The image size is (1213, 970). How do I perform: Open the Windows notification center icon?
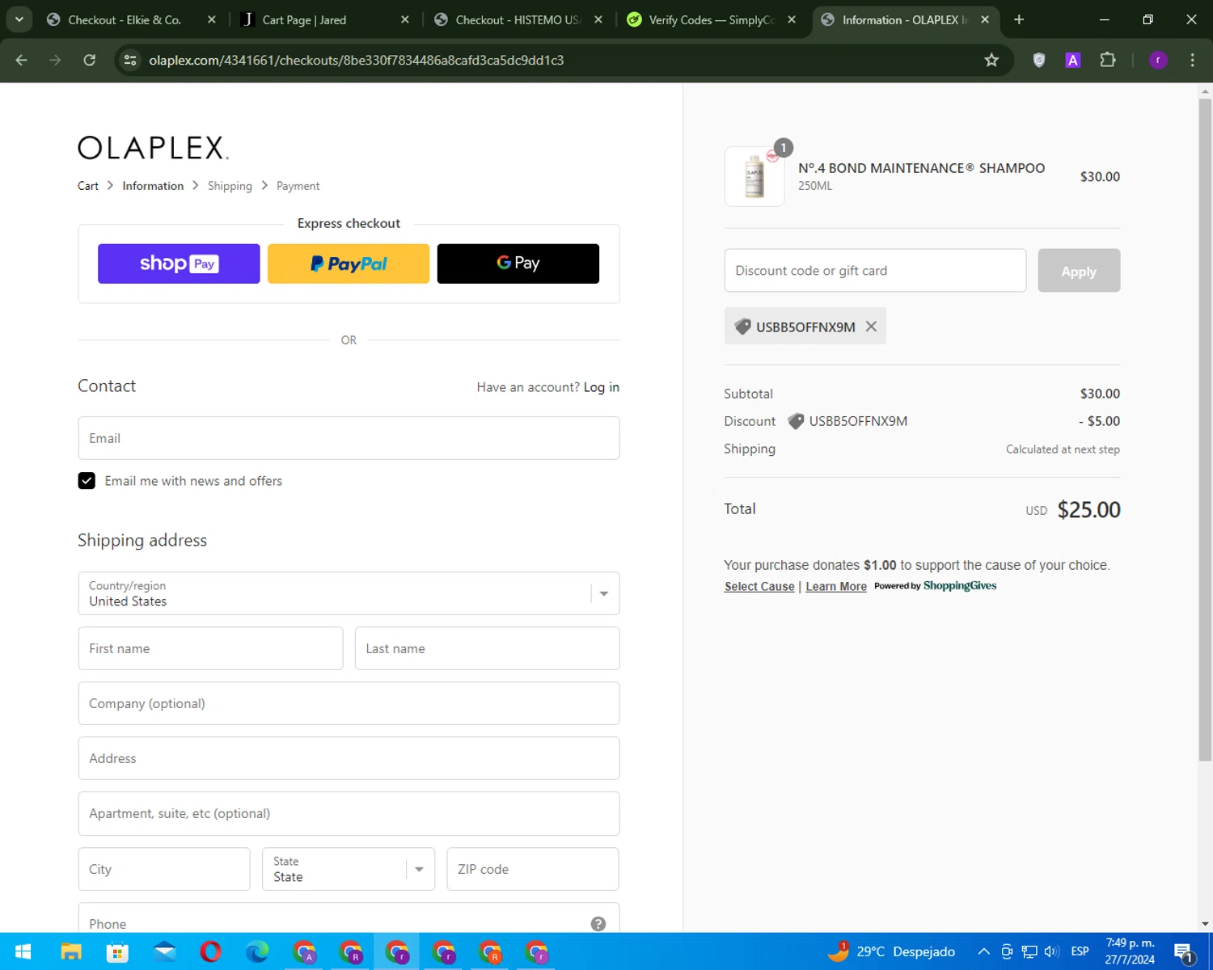(1184, 952)
